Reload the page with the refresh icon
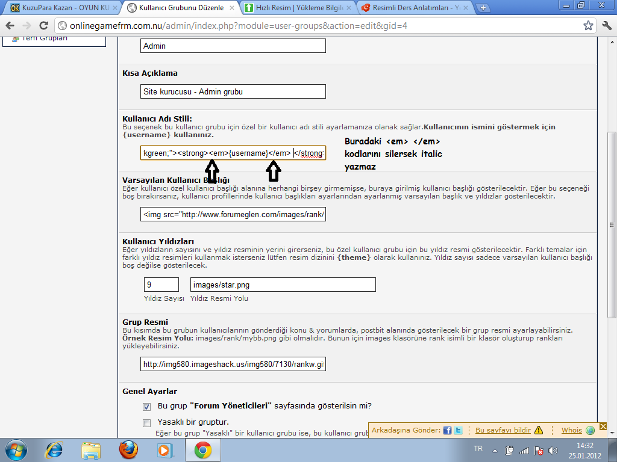 point(43,26)
